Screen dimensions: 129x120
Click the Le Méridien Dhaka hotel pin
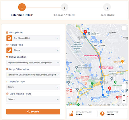point(98,56)
